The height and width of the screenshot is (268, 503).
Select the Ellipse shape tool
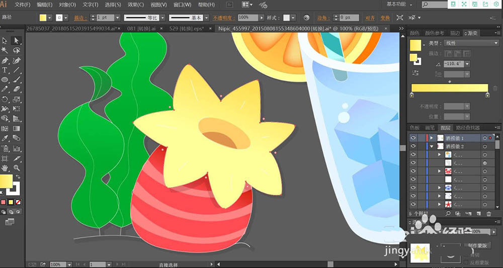(x=5, y=80)
